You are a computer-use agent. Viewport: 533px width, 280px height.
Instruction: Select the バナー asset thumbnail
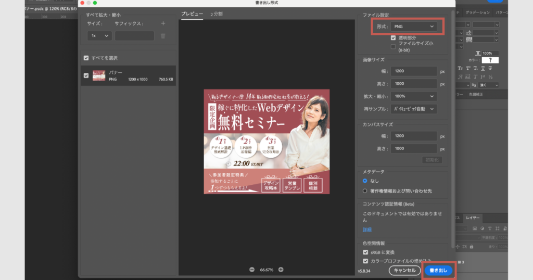click(x=99, y=75)
